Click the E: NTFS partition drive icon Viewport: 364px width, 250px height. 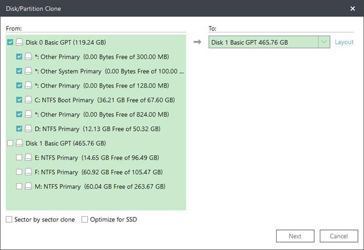[x=29, y=158]
